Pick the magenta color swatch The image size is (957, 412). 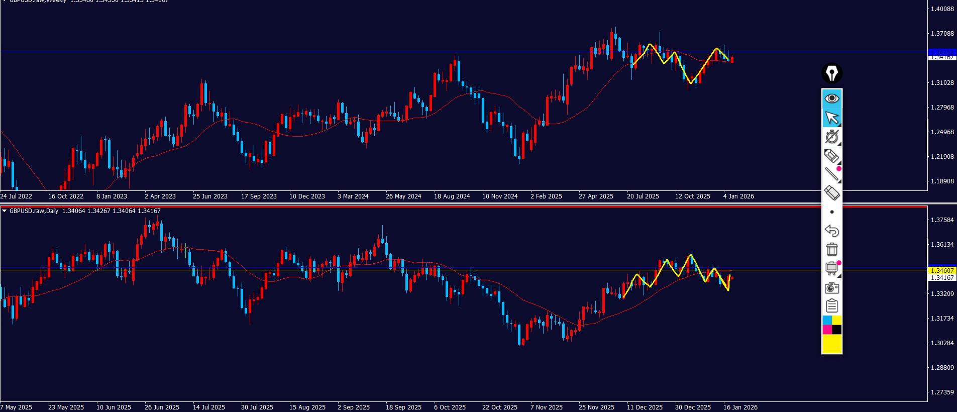[827, 330]
